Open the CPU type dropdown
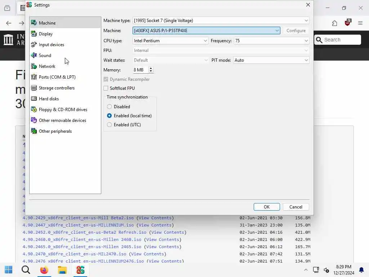Screen dimensions: 369x277 170,41
